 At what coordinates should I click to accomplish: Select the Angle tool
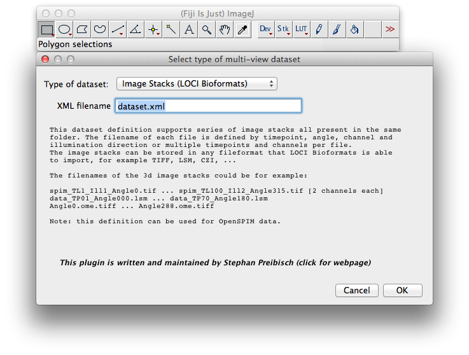click(x=136, y=29)
